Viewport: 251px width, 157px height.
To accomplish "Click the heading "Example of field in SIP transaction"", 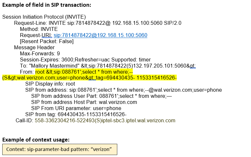I will click(47, 5).
